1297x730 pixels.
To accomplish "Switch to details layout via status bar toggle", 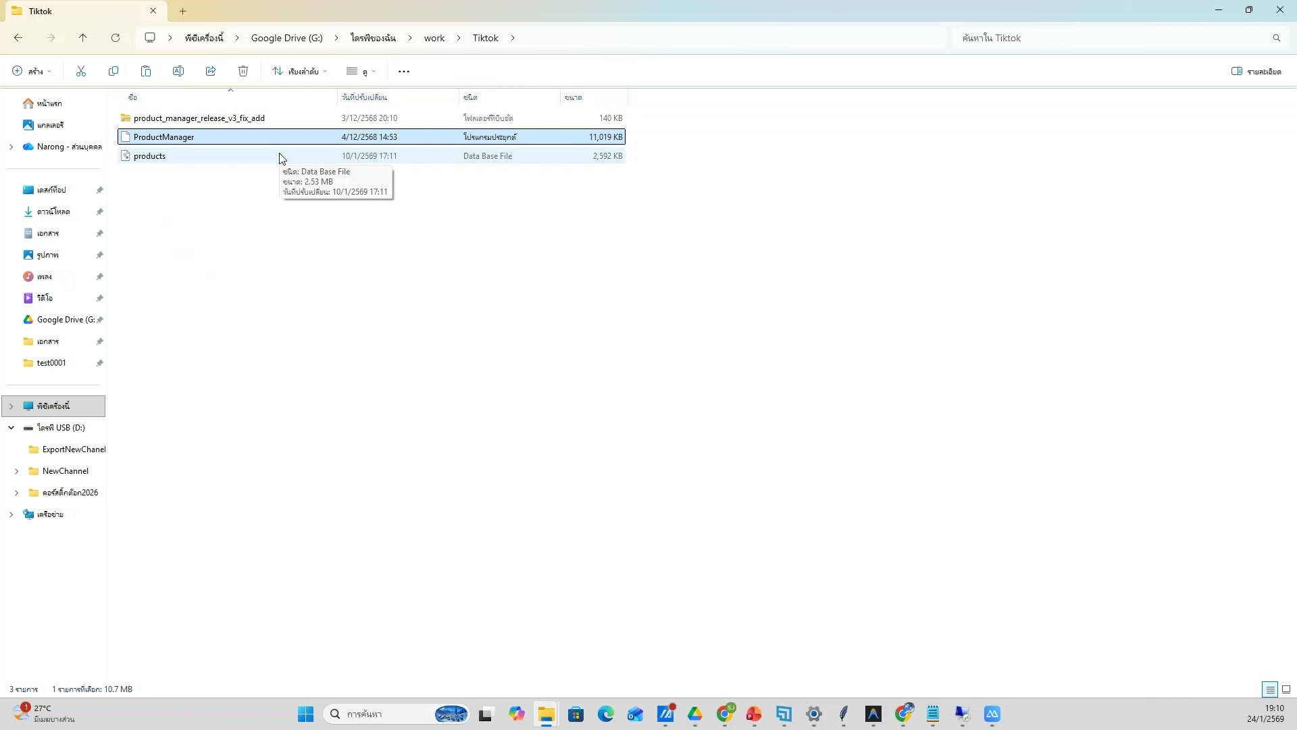I will 1269,689.
